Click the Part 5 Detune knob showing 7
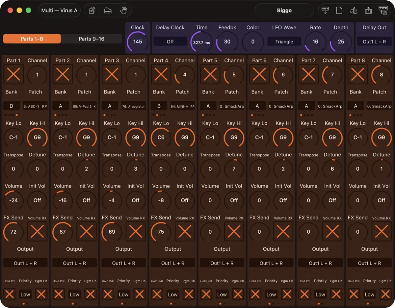The image size is (395, 308). [234, 169]
